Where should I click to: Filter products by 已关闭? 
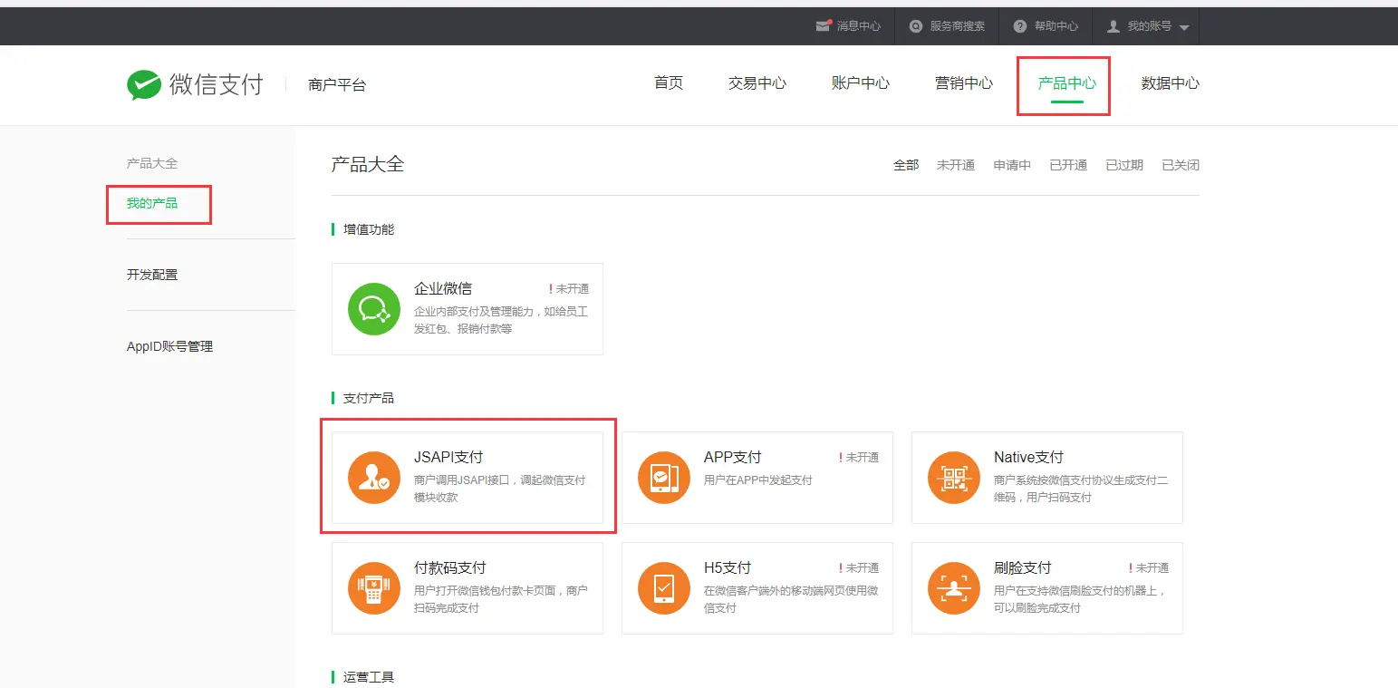point(1181,165)
